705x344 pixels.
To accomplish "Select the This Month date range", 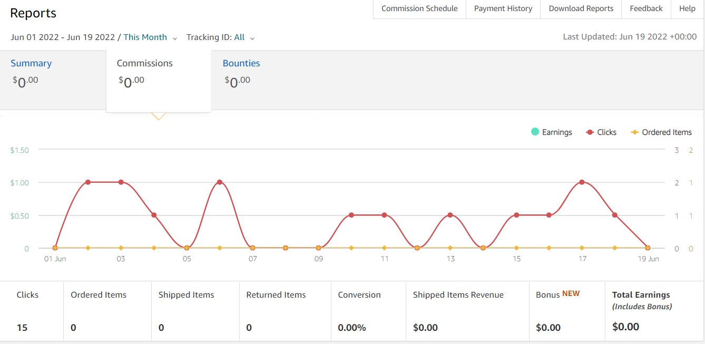I will (145, 37).
